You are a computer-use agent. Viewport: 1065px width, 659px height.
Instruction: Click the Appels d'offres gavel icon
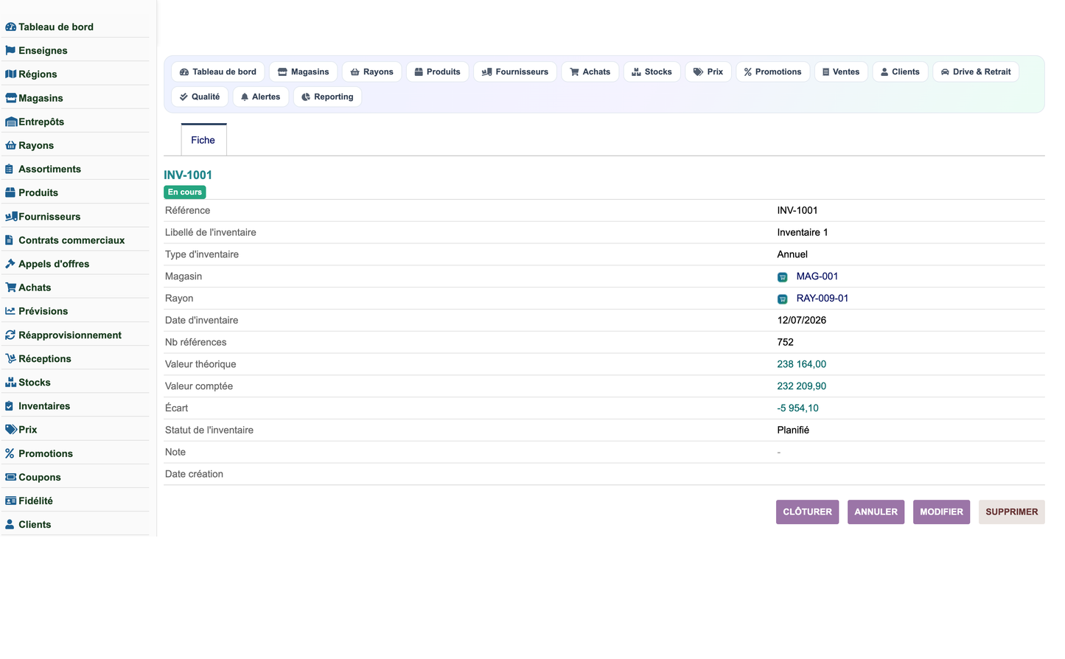[x=10, y=264]
